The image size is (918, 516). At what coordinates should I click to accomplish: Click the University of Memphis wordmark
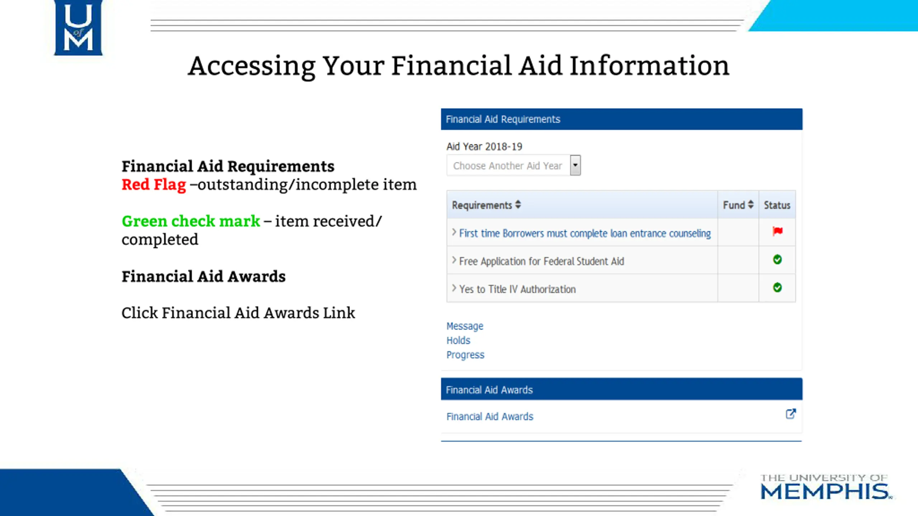click(825, 487)
